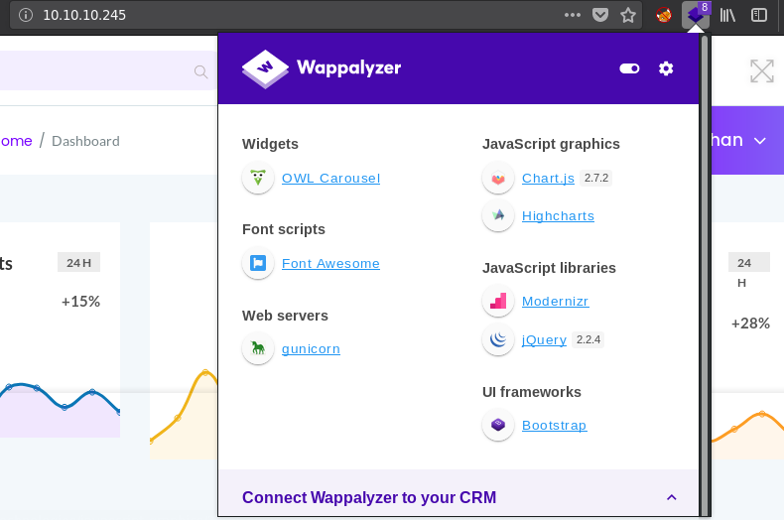
Task: Open Wappalyzer settings gear
Action: [666, 68]
